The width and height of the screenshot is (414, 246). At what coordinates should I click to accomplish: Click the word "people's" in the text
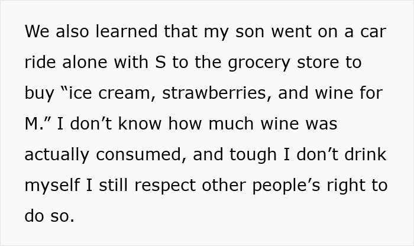click(x=286, y=186)
